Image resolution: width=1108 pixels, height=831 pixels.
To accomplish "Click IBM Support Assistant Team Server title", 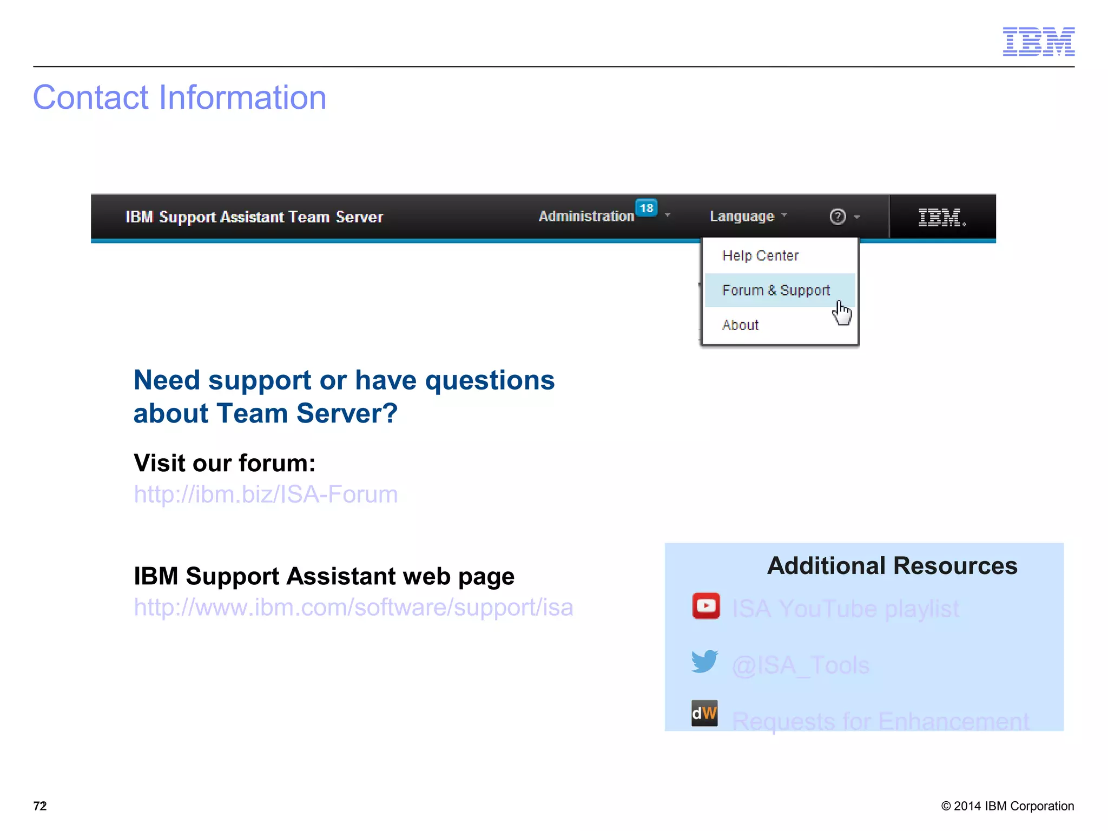I will point(254,217).
